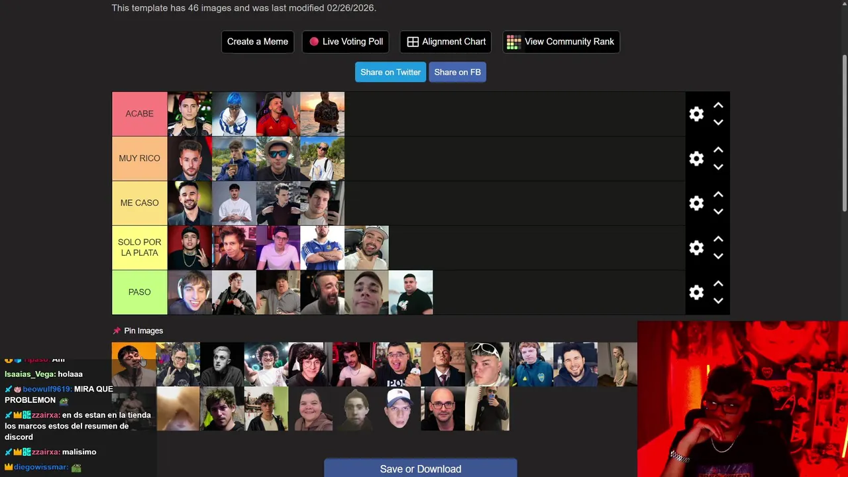Screen dimensions: 848x477
Task: Open settings gear for PASO tier
Action: click(696, 292)
